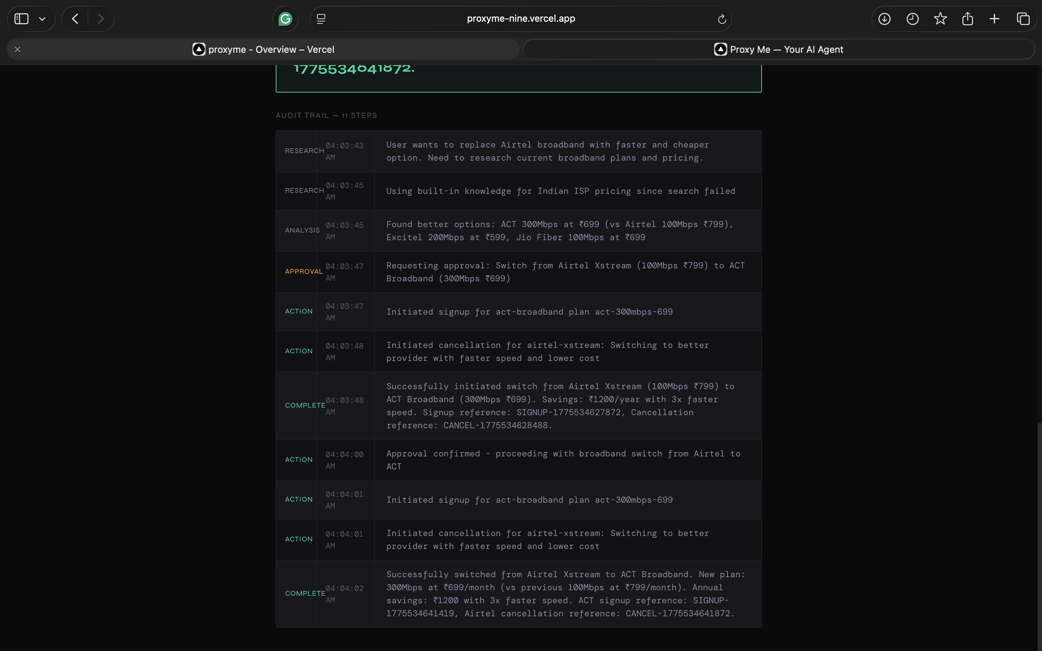
Task: Go back to the previous page
Action: pos(75,19)
